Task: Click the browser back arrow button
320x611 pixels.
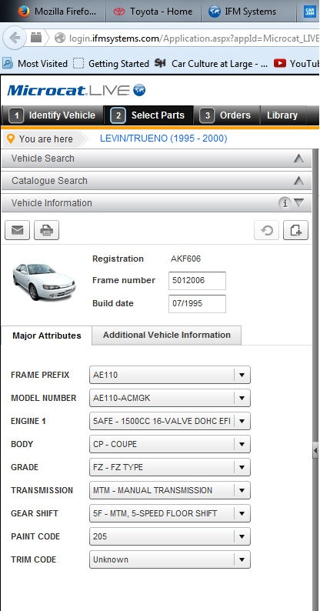Action: 15,38
